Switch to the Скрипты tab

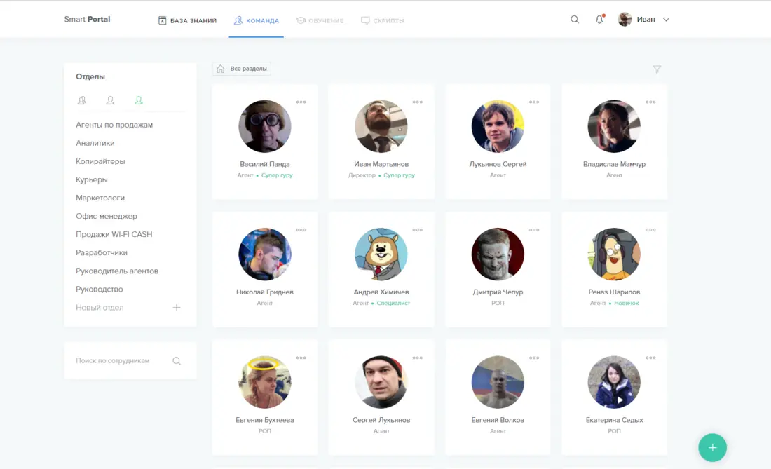point(382,20)
